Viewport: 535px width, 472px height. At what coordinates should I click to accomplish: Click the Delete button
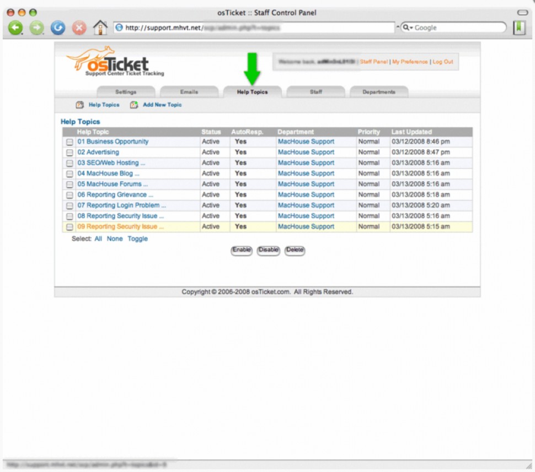pos(295,250)
